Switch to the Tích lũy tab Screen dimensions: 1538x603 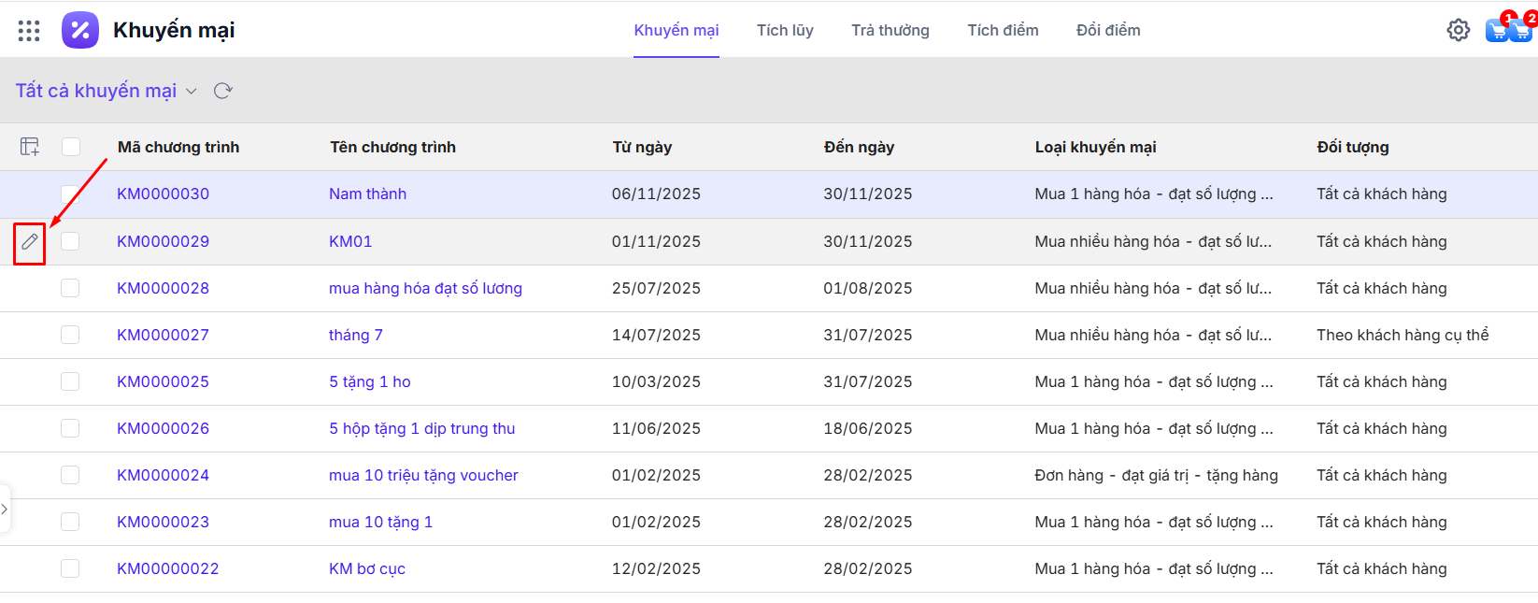pos(785,31)
